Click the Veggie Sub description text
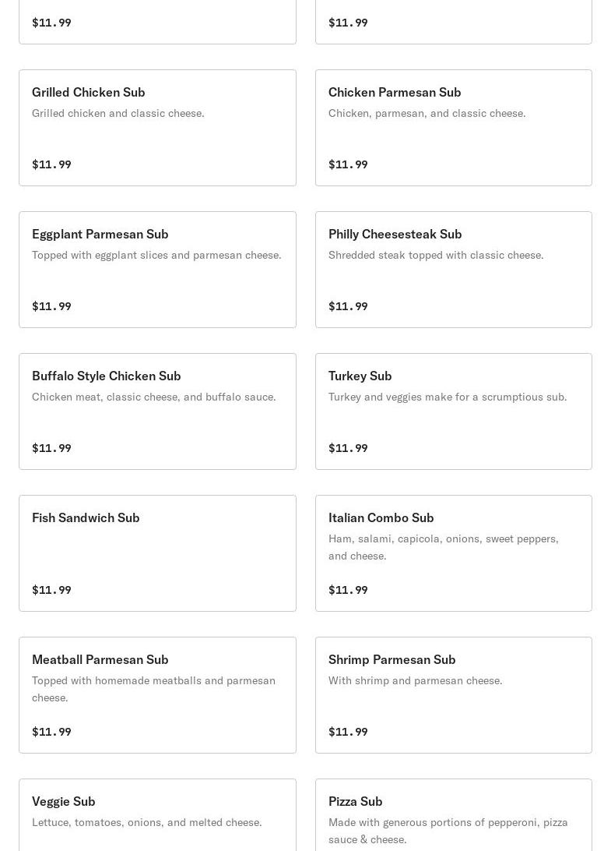Screen dimensions: 611x851 coord(147,822)
